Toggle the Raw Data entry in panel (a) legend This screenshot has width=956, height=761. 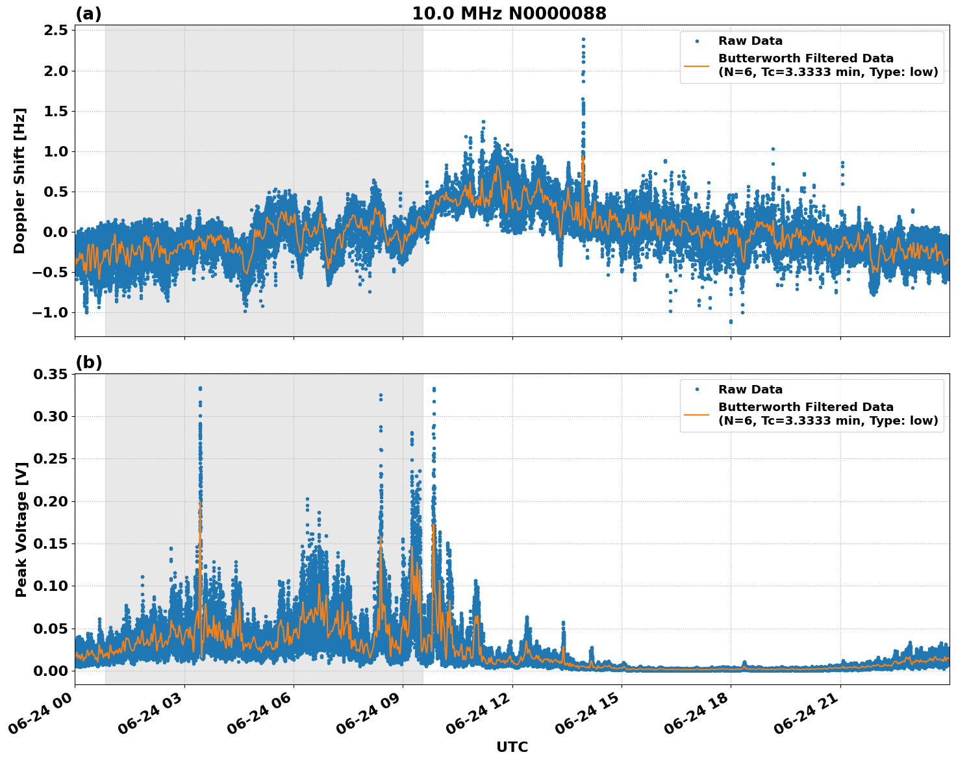[x=750, y=40]
